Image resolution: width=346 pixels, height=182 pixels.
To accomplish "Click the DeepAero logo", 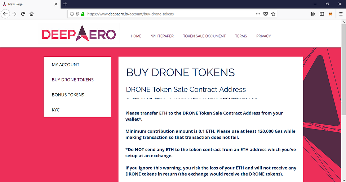I will tap(79, 33).
